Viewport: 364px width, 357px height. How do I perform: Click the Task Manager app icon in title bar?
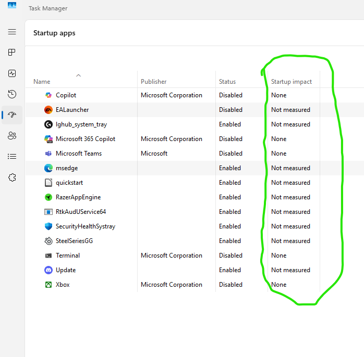coord(12,5)
